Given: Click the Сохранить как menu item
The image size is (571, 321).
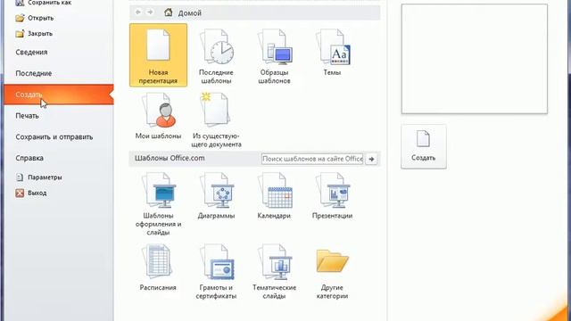Looking at the screenshot, I should tap(43, 3).
